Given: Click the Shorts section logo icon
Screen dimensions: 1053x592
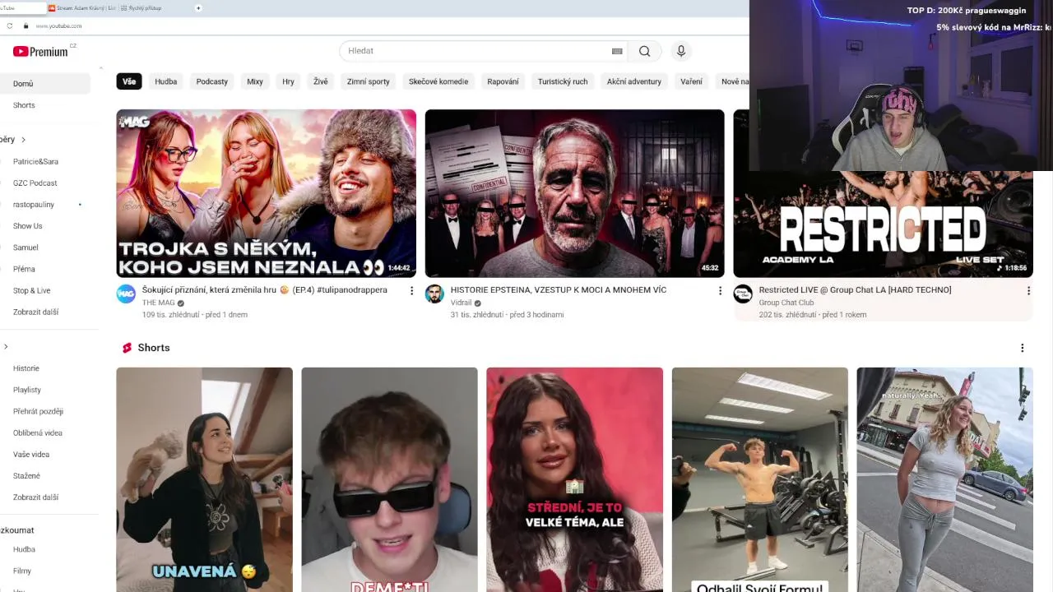Looking at the screenshot, I should [127, 348].
